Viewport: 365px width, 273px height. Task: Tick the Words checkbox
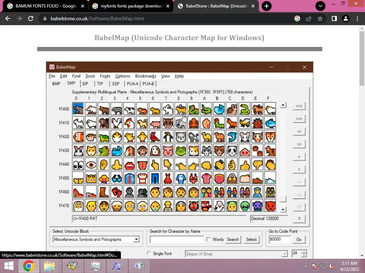(x=208, y=239)
